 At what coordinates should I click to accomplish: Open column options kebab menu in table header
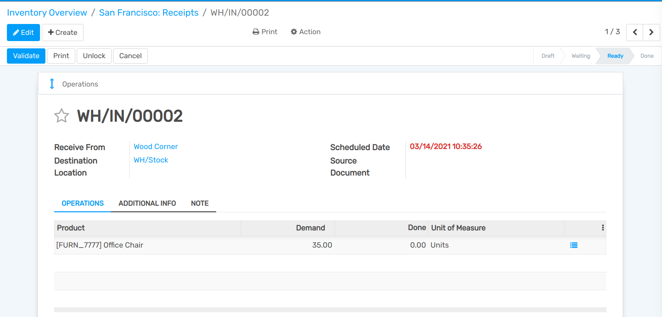point(603,228)
